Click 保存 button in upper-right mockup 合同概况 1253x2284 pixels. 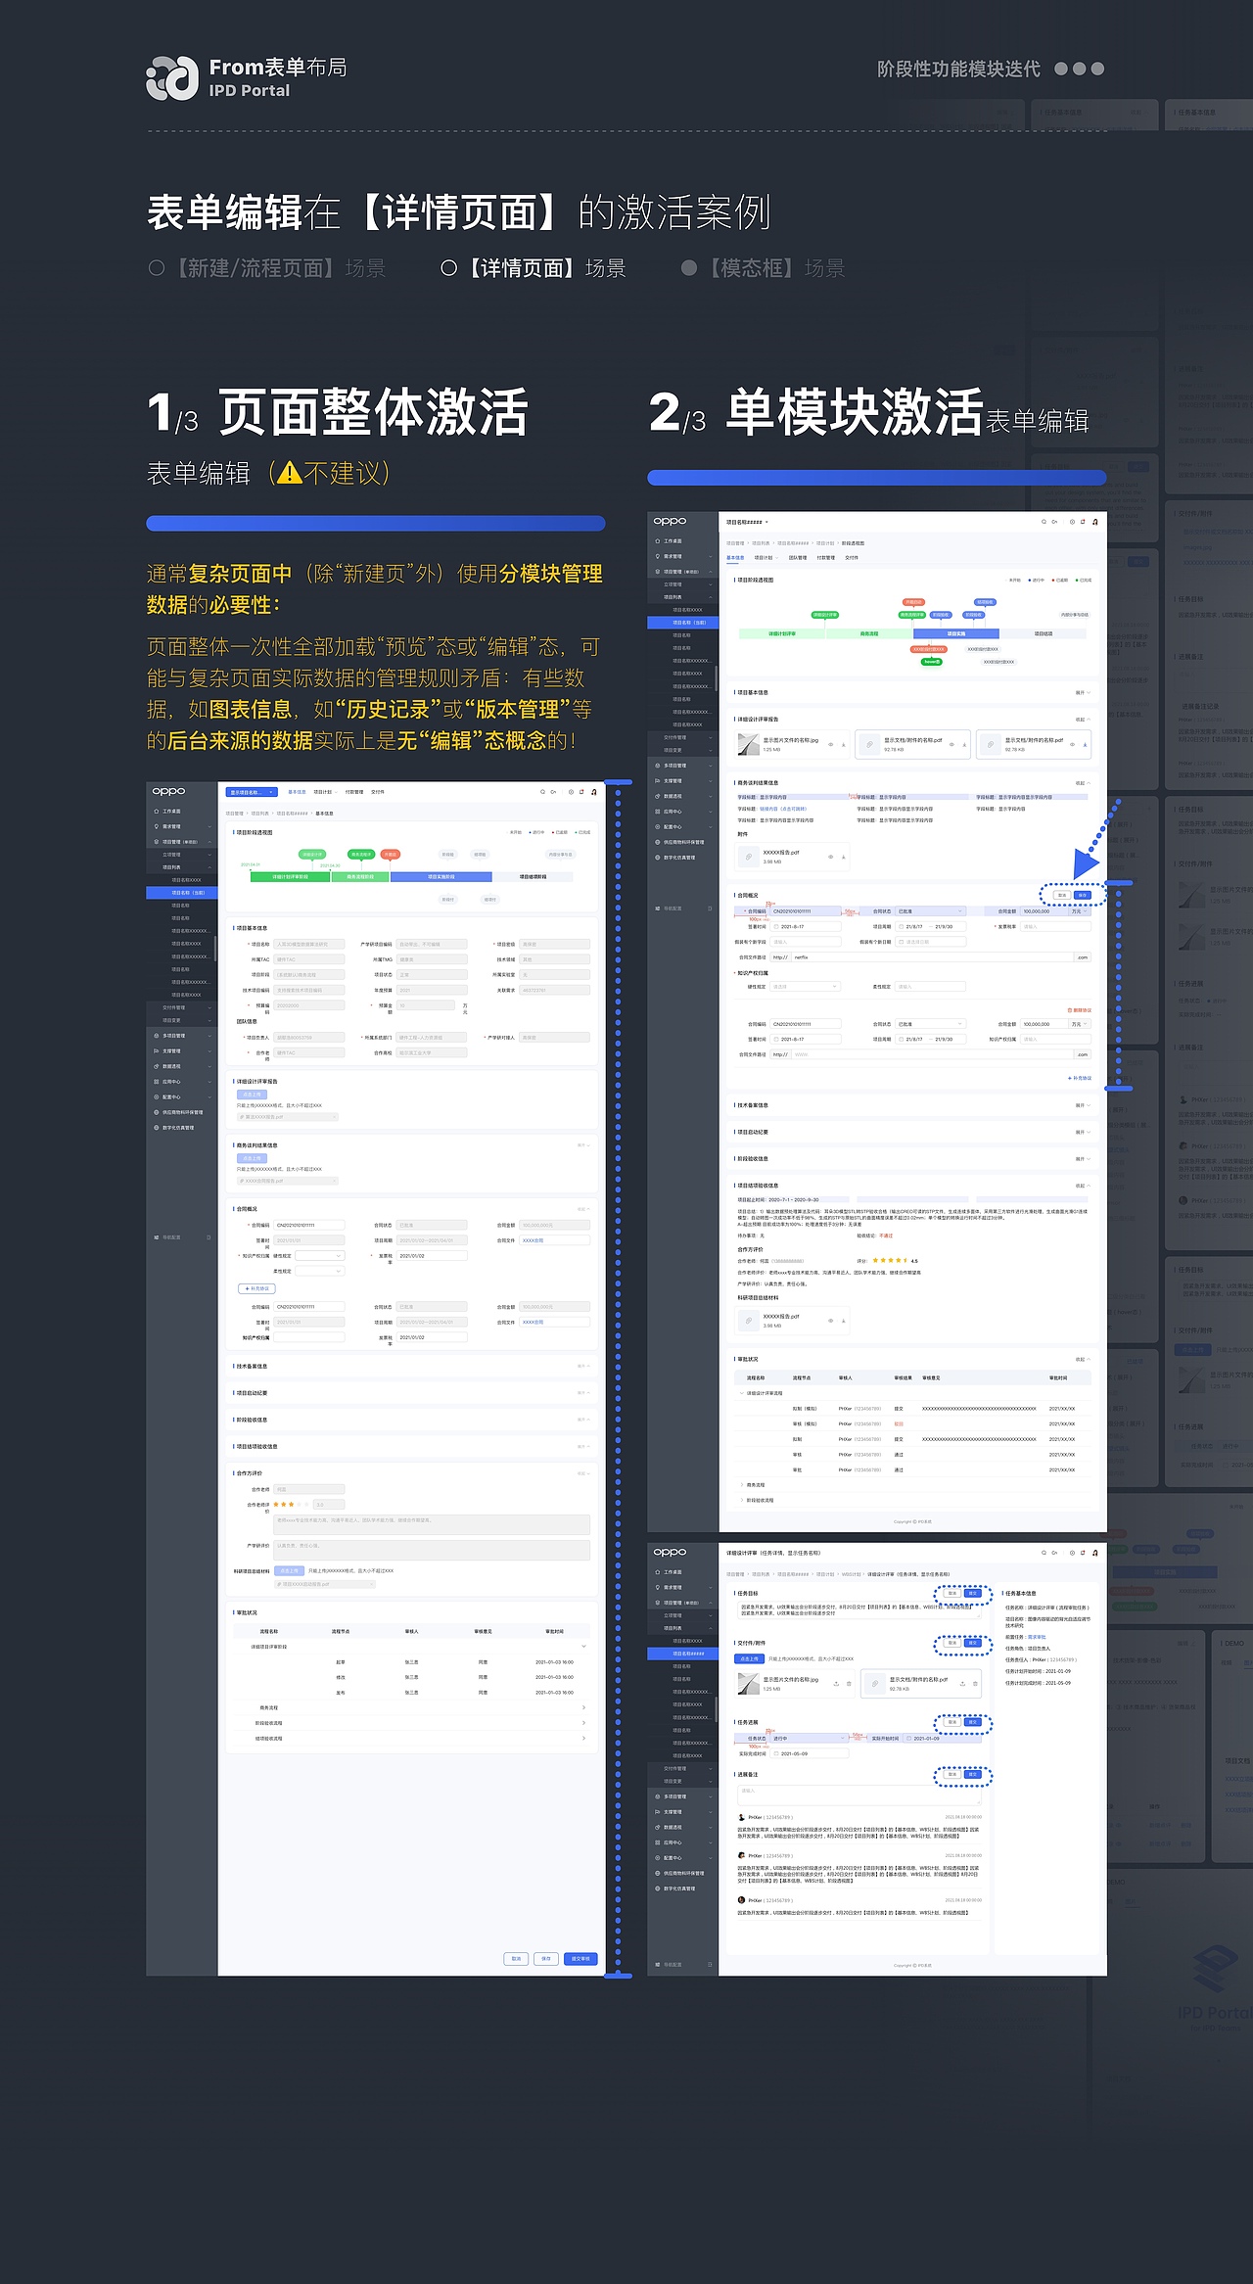click(1083, 895)
